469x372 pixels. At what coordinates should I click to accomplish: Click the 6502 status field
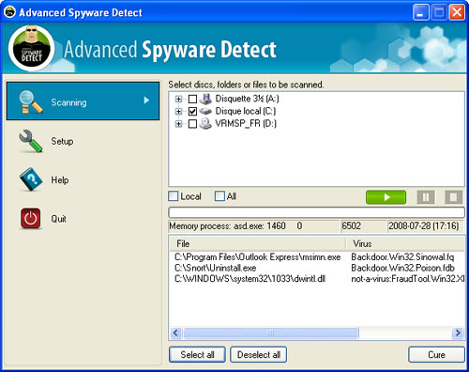[363, 226]
